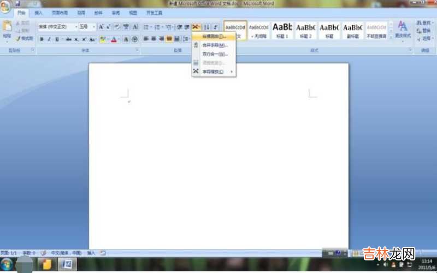Open the font size dropdown

click(x=94, y=27)
